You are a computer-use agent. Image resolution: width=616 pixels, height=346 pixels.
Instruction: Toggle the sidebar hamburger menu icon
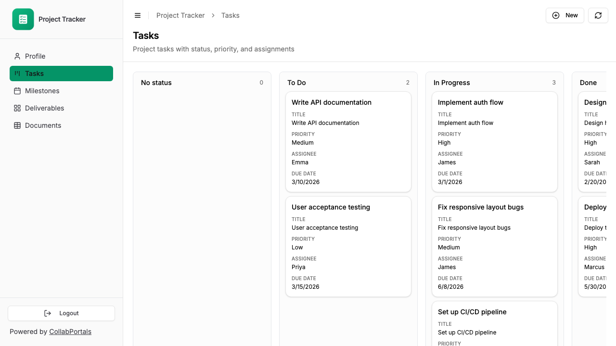click(138, 15)
